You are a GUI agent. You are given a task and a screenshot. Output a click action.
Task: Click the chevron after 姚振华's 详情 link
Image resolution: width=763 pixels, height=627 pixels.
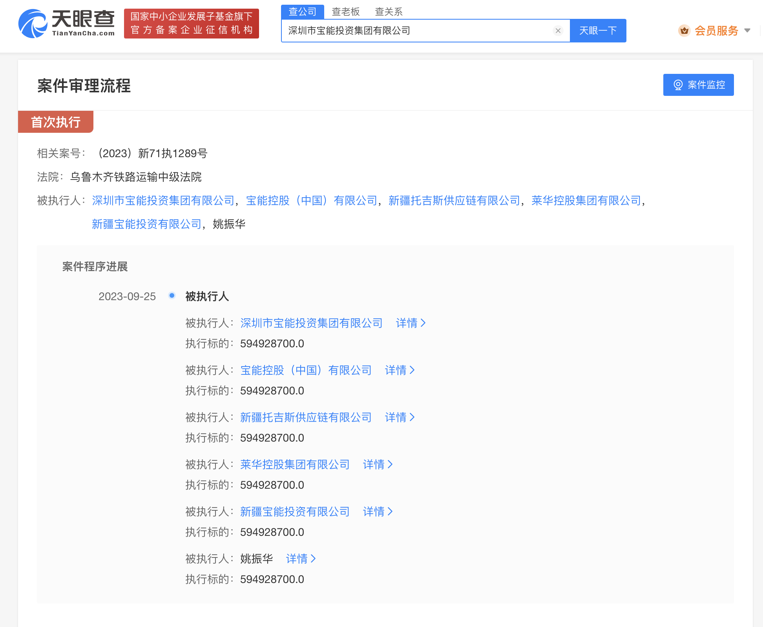313,559
